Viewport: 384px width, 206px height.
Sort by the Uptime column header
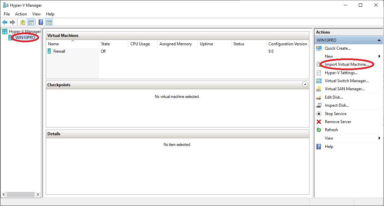pos(215,44)
